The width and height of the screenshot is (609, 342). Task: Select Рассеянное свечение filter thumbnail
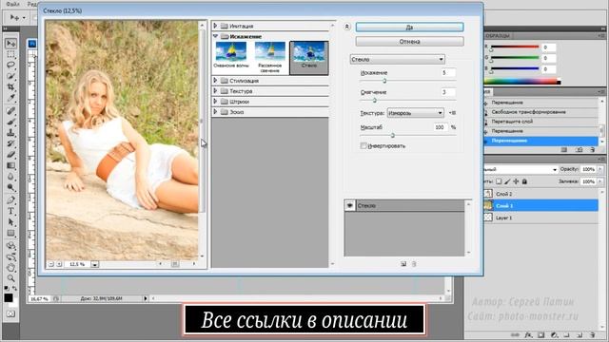click(270, 57)
